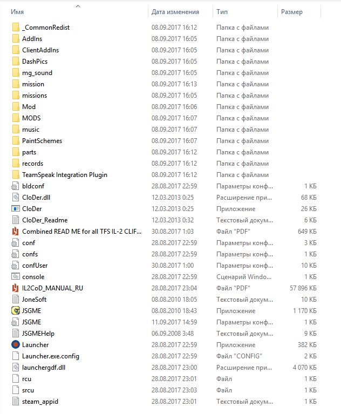Screen dimensions: 341x414
Task: Click the CloDer.dll file icon
Action: (16, 198)
